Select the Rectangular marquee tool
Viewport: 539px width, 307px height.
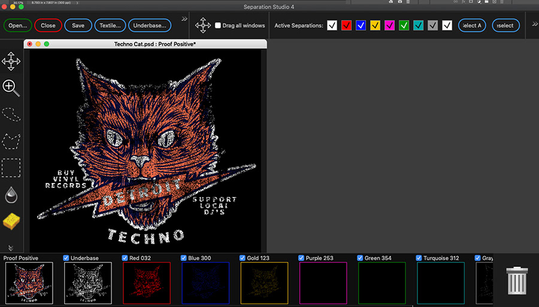[x=11, y=168]
